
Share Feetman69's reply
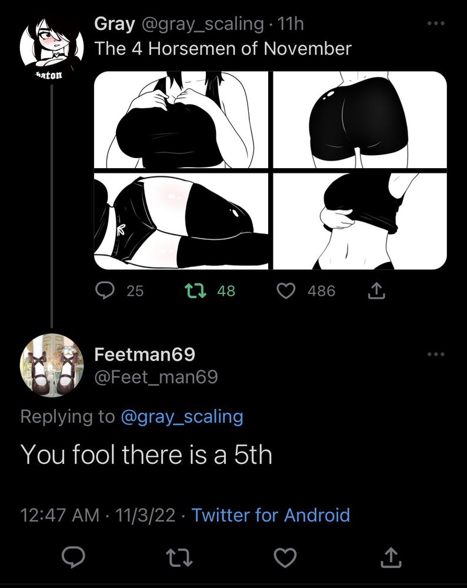(389, 557)
